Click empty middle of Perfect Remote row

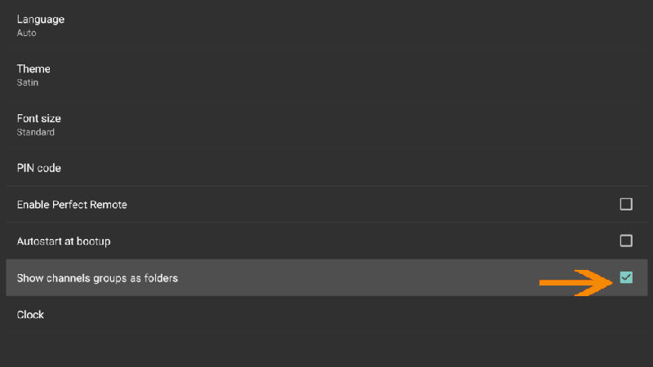(x=367, y=205)
